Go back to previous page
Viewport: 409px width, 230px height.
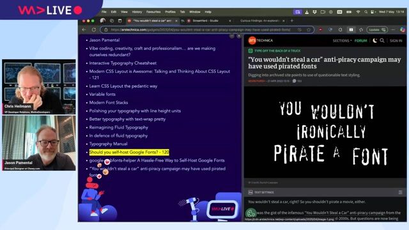coord(84,30)
